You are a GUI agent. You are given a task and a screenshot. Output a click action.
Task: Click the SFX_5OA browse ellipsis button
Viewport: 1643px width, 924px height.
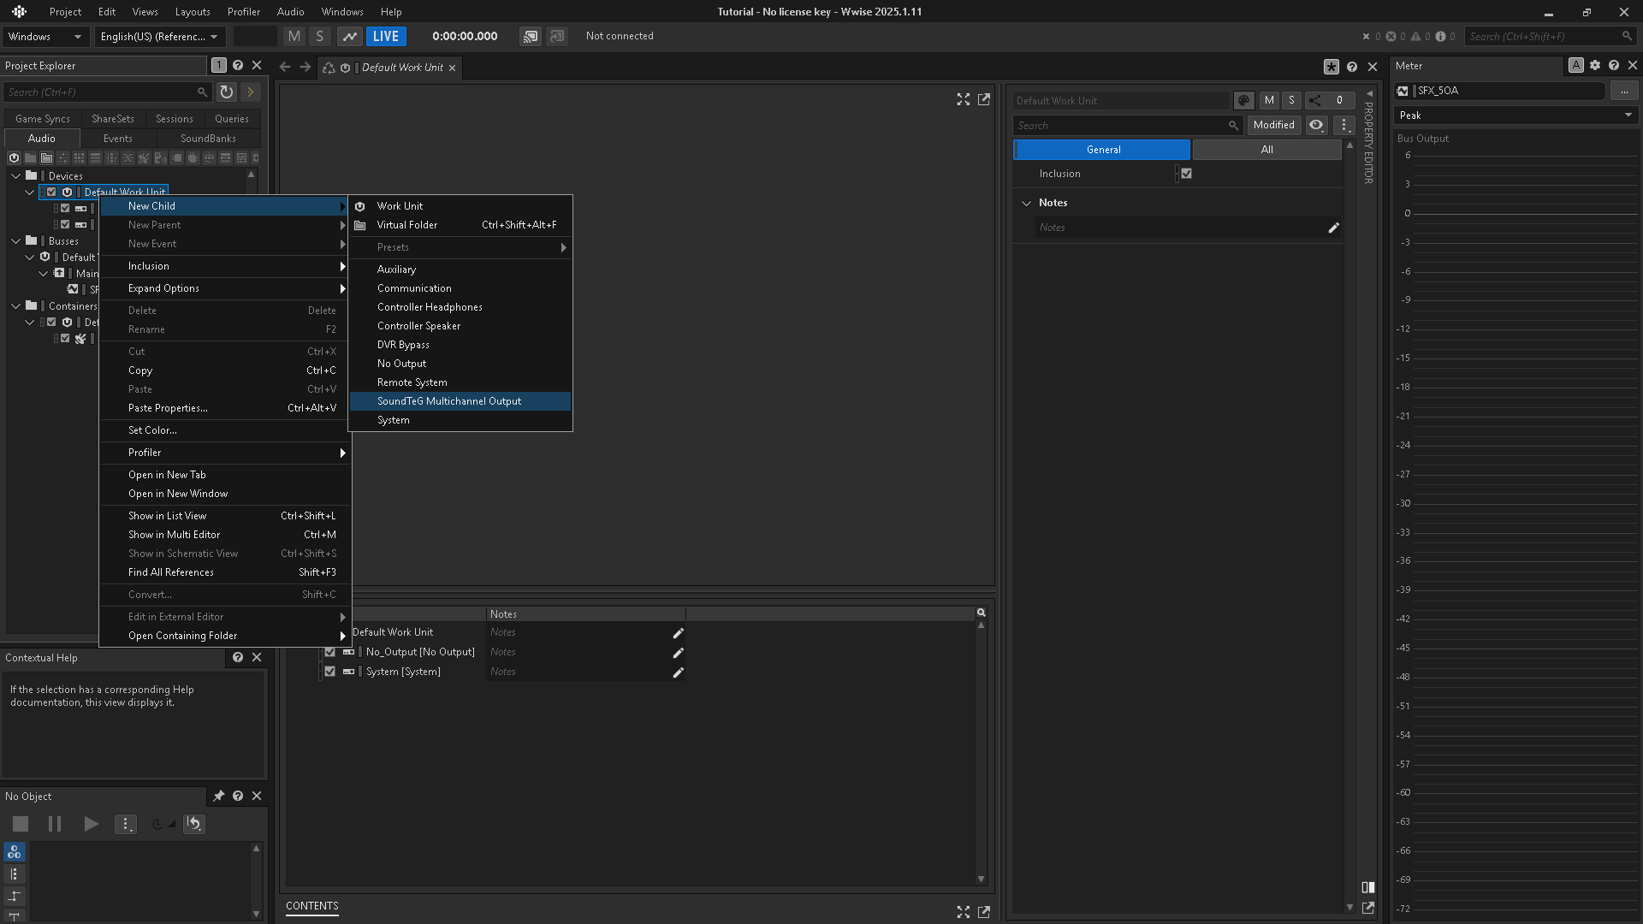click(x=1623, y=91)
